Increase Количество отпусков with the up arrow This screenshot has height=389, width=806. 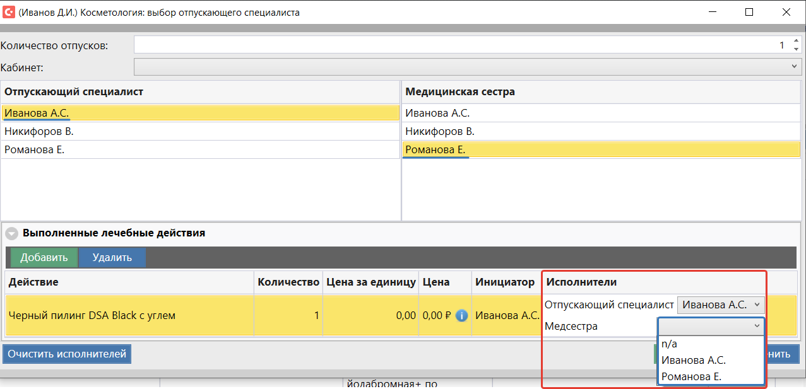tap(796, 41)
